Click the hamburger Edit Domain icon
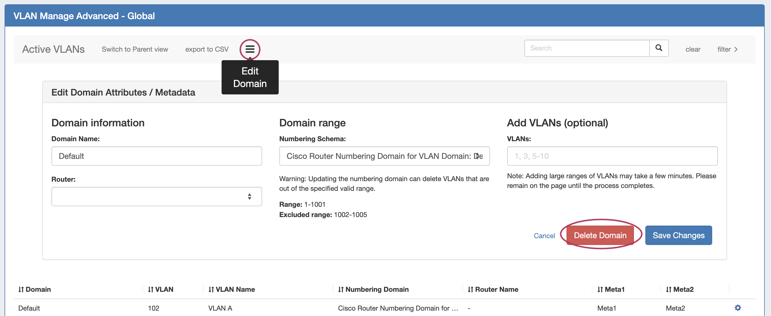 click(x=250, y=49)
